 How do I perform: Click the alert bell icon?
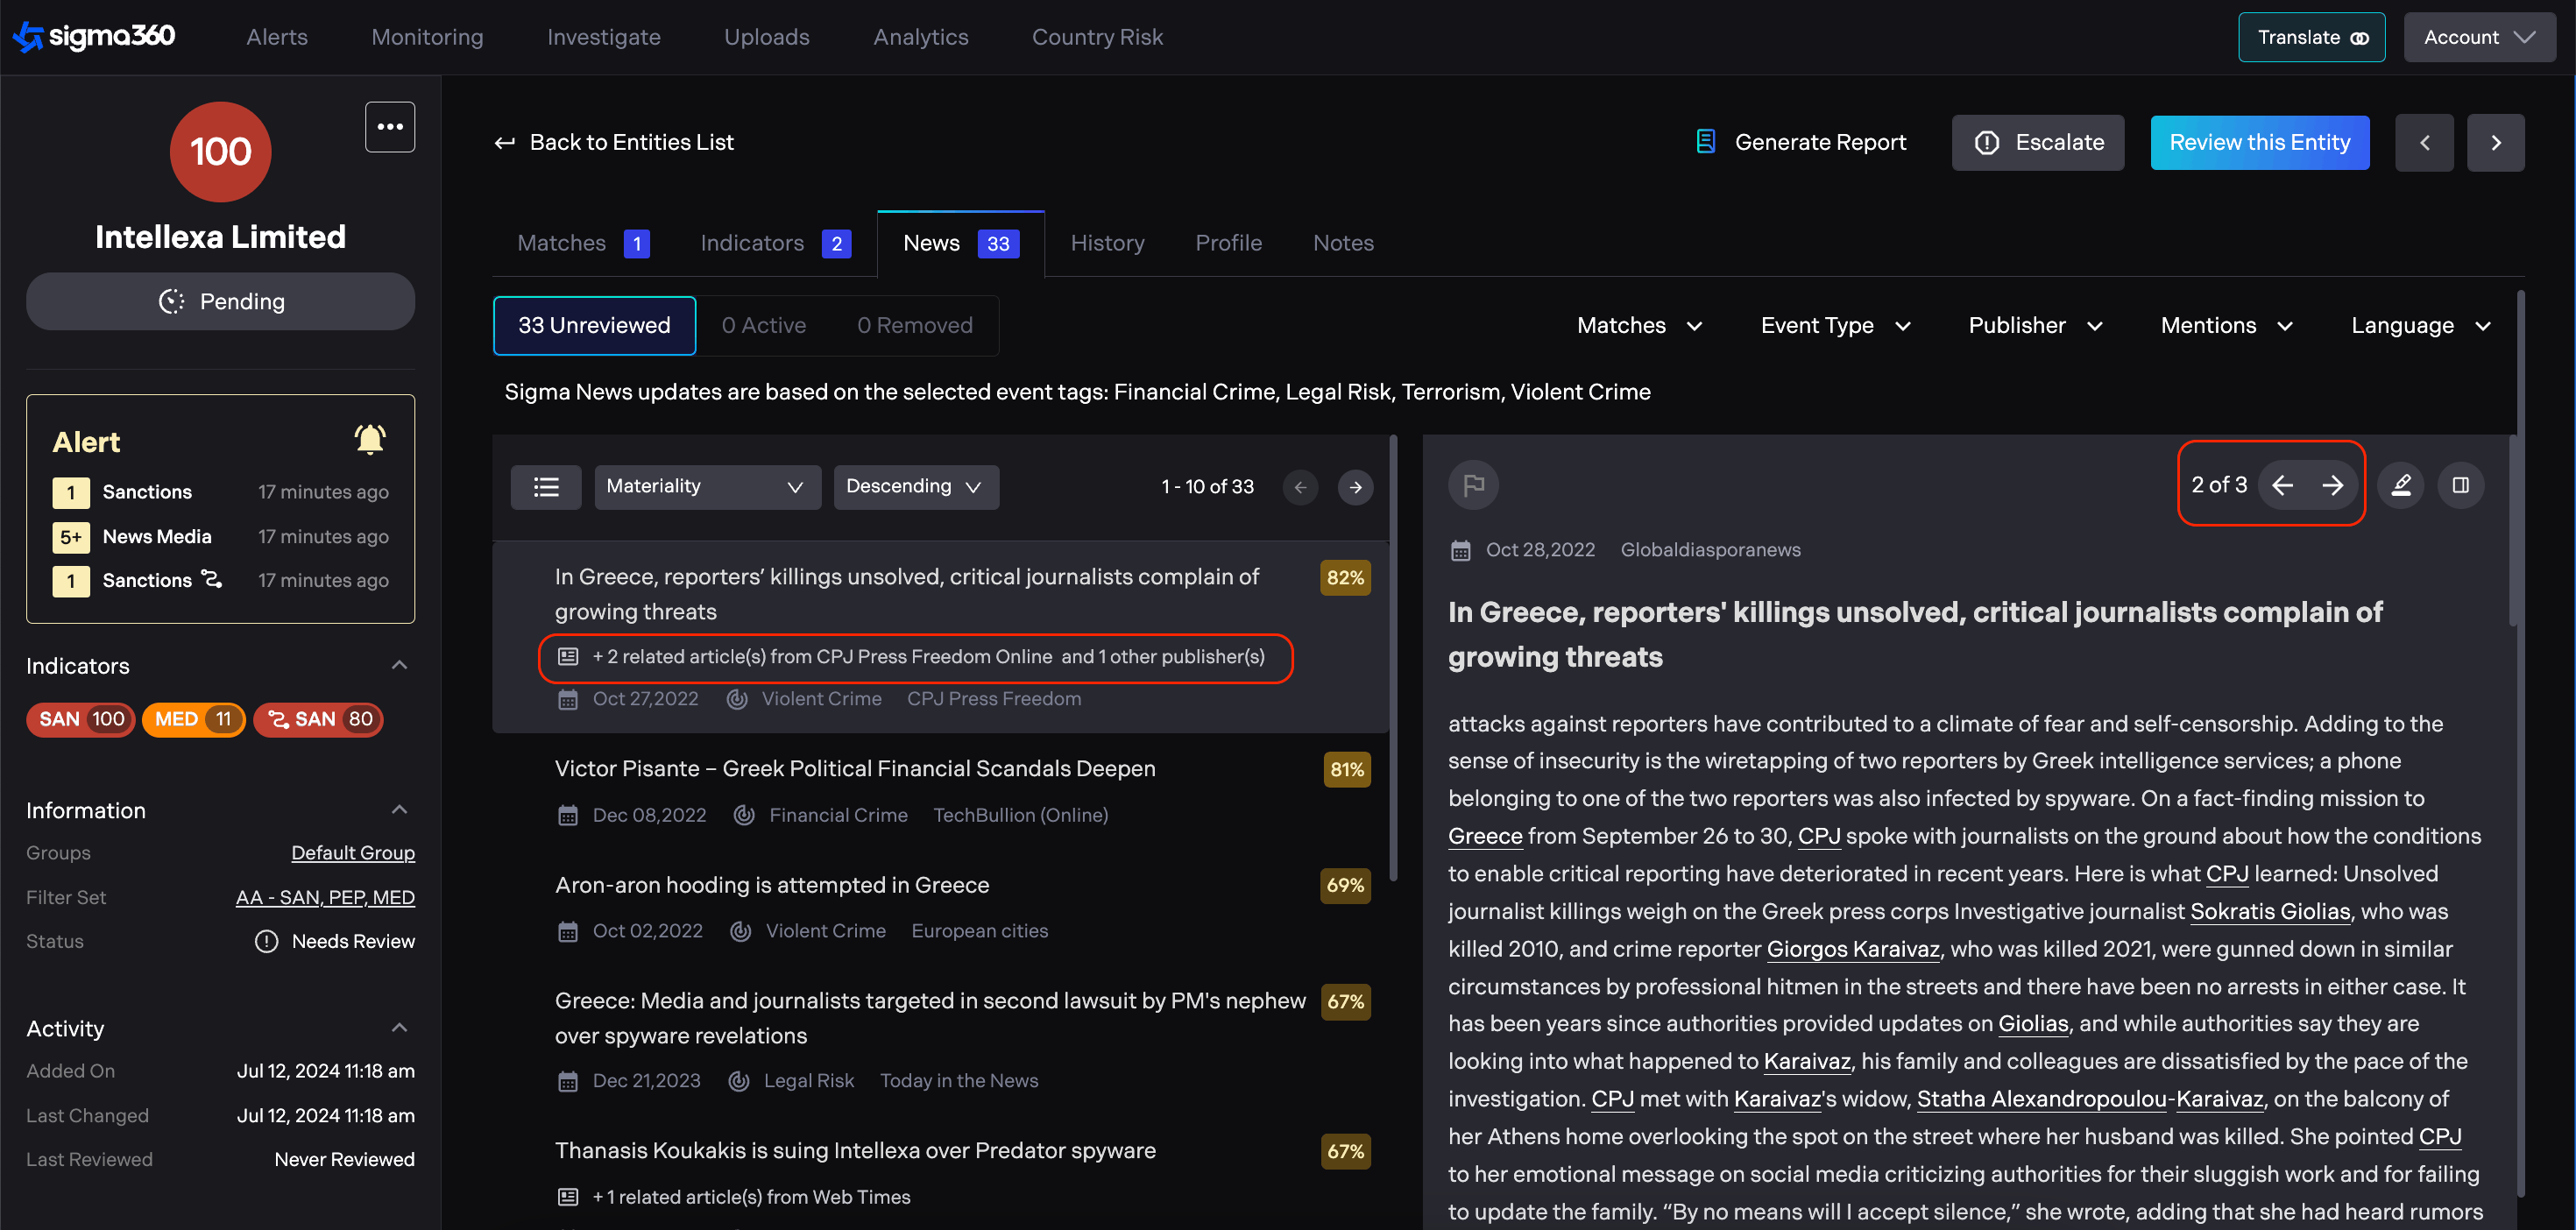[x=369, y=440]
